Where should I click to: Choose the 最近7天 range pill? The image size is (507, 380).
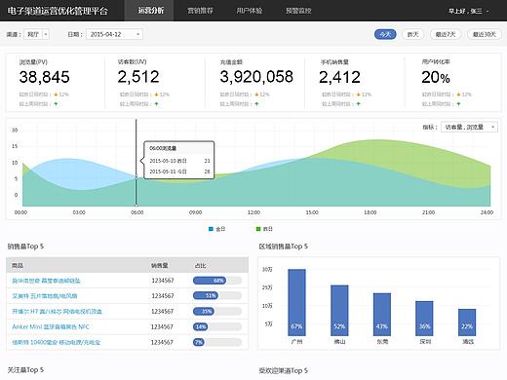click(446, 34)
